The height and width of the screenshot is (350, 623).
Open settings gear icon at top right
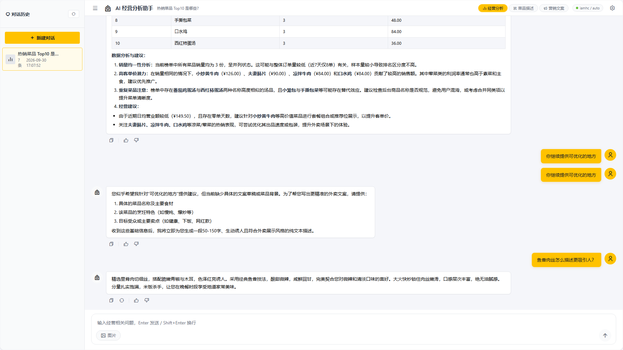pyautogui.click(x=612, y=8)
